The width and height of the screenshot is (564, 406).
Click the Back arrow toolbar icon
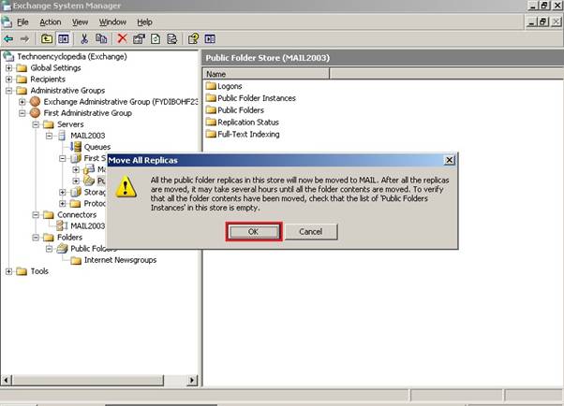(8, 38)
